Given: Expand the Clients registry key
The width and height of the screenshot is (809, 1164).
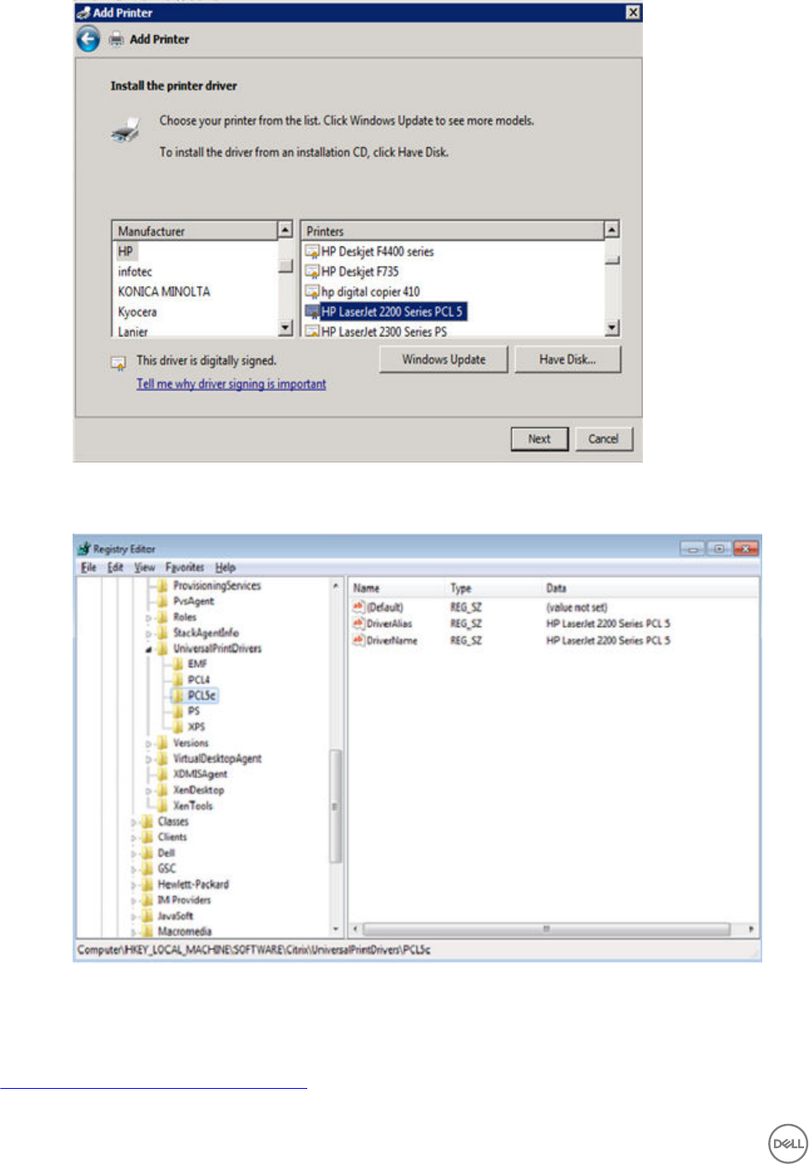Looking at the screenshot, I should (134, 838).
